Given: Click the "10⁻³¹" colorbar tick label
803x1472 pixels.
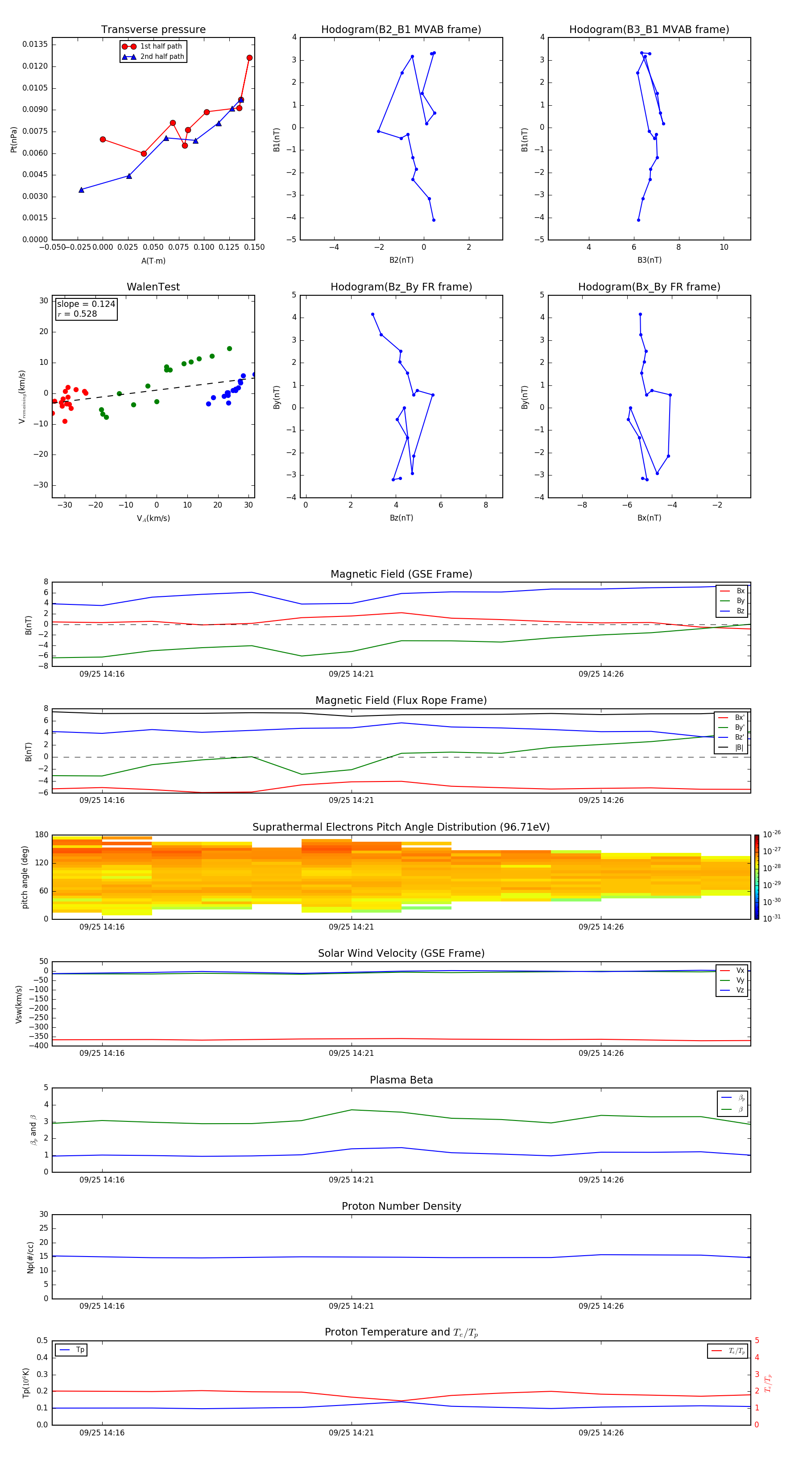Looking at the screenshot, I should click(x=772, y=918).
